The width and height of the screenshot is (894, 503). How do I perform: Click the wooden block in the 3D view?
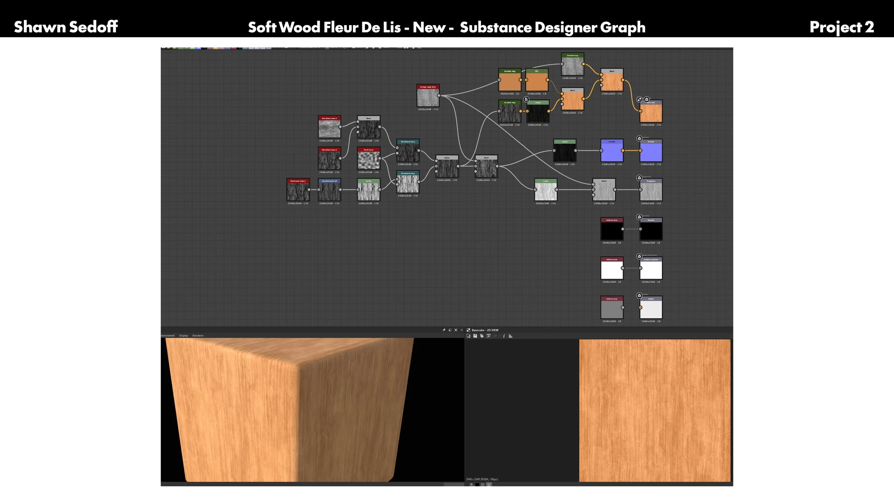click(290, 410)
